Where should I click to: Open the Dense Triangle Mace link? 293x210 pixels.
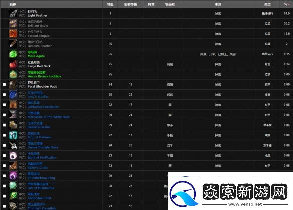[x=43, y=147]
